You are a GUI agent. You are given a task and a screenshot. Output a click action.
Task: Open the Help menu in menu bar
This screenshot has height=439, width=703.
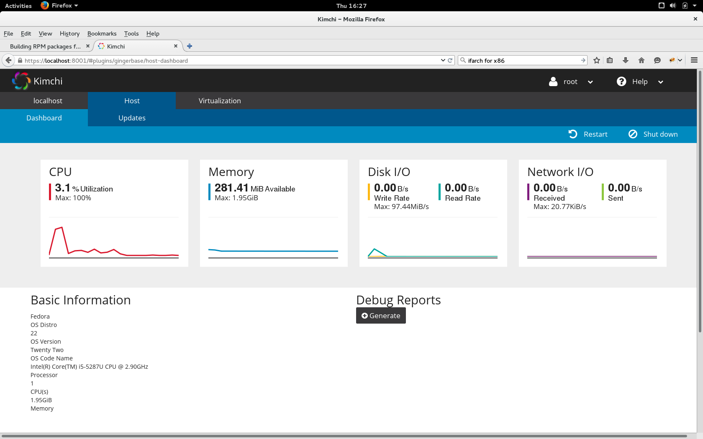tap(153, 33)
